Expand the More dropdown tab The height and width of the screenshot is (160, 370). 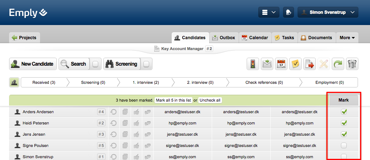[347, 38]
